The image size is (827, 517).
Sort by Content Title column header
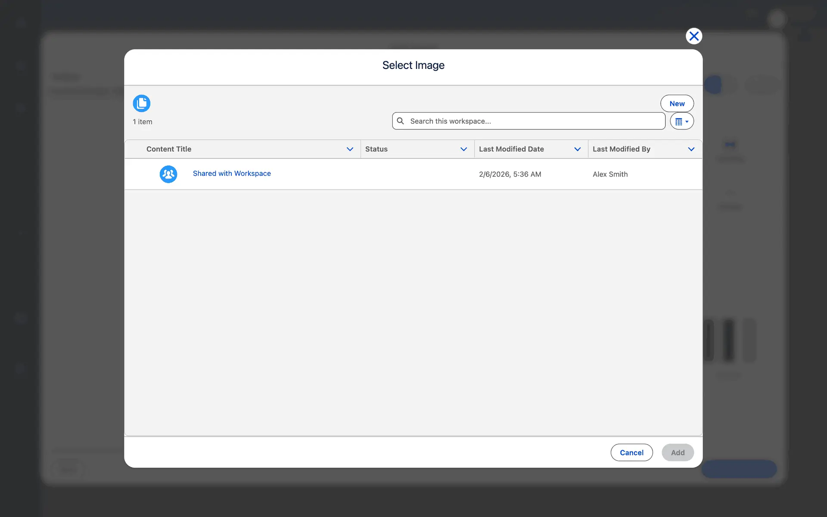(169, 149)
